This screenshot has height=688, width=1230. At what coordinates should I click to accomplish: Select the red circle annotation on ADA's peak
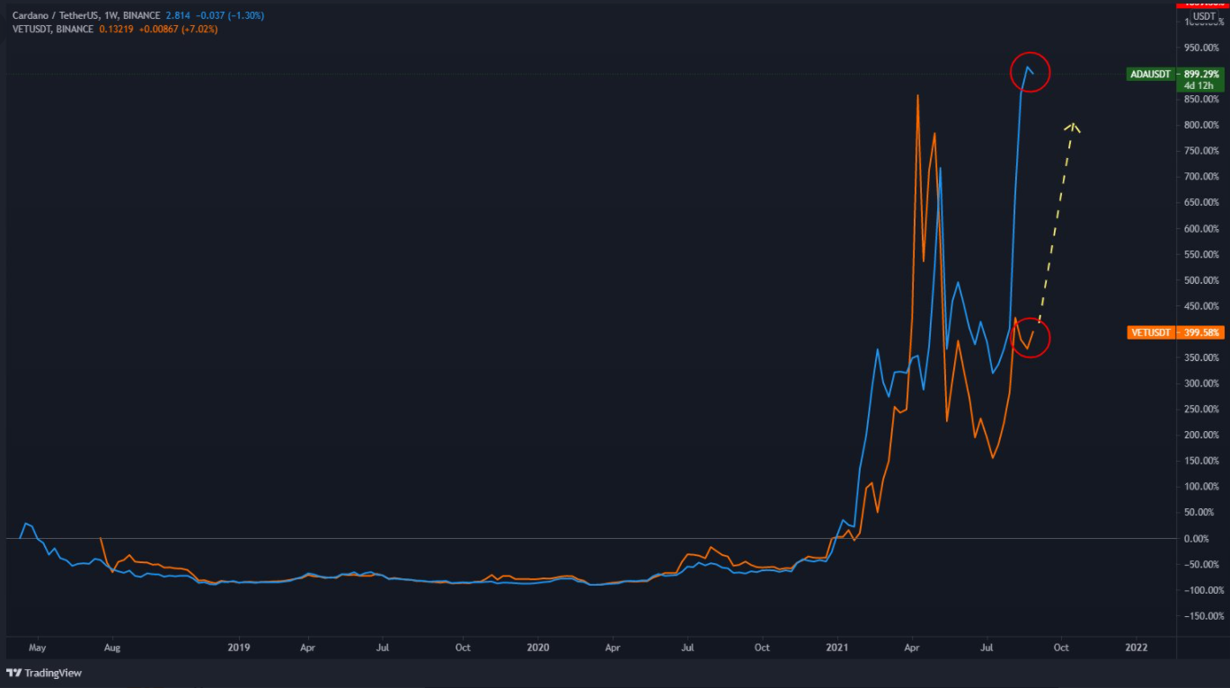(x=1030, y=73)
